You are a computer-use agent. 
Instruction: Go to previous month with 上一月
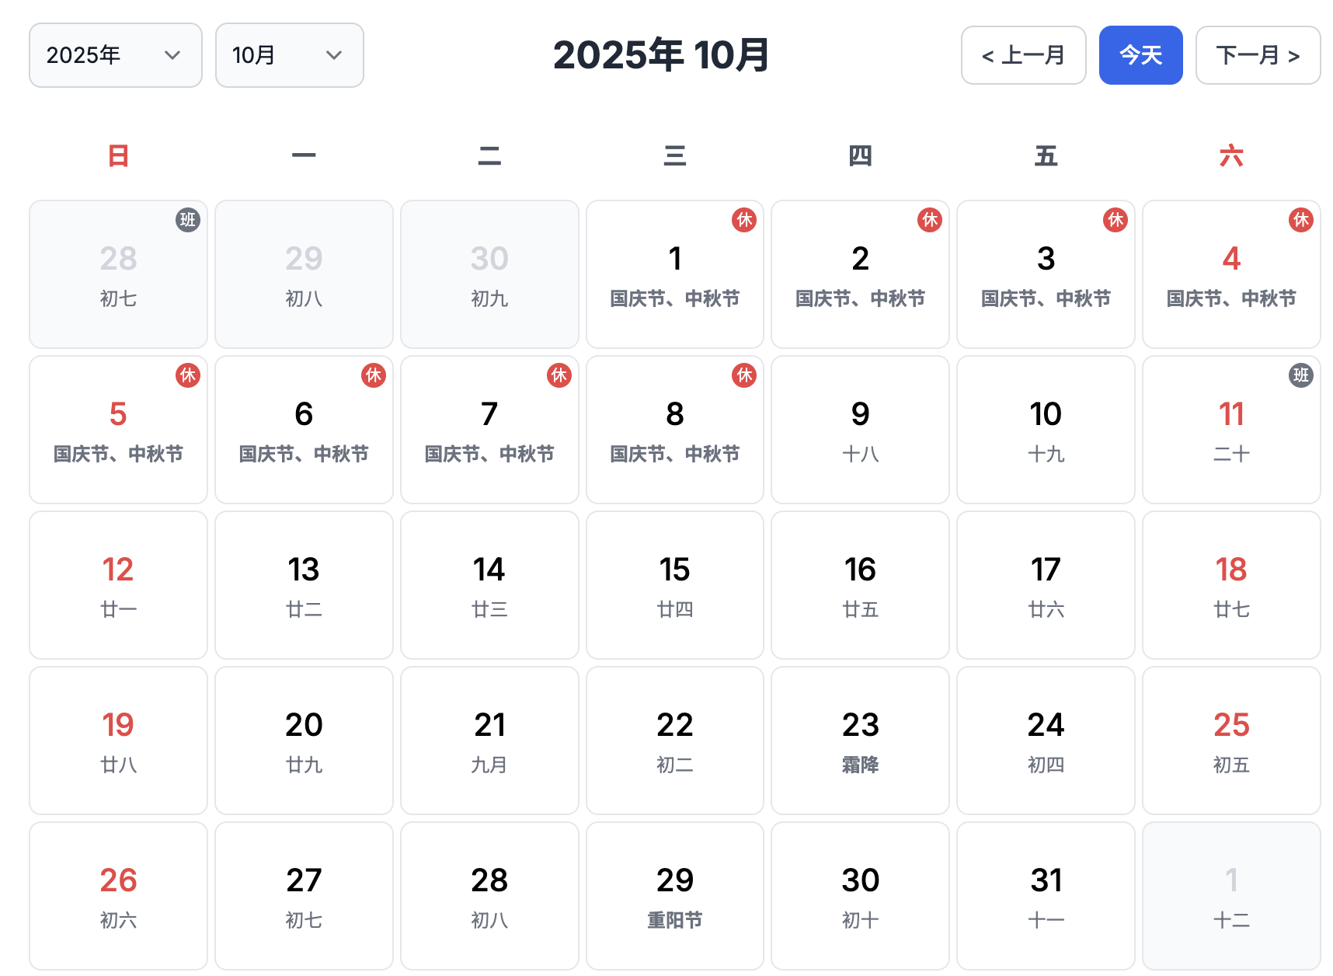(1023, 55)
